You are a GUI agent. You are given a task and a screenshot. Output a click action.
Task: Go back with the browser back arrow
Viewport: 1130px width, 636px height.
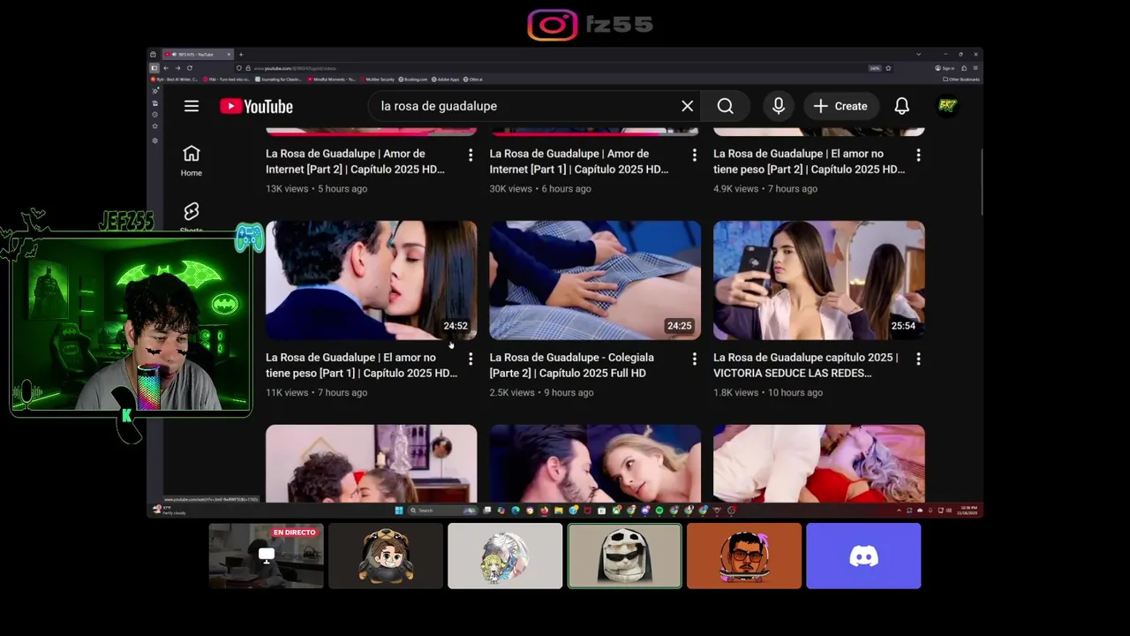(166, 68)
